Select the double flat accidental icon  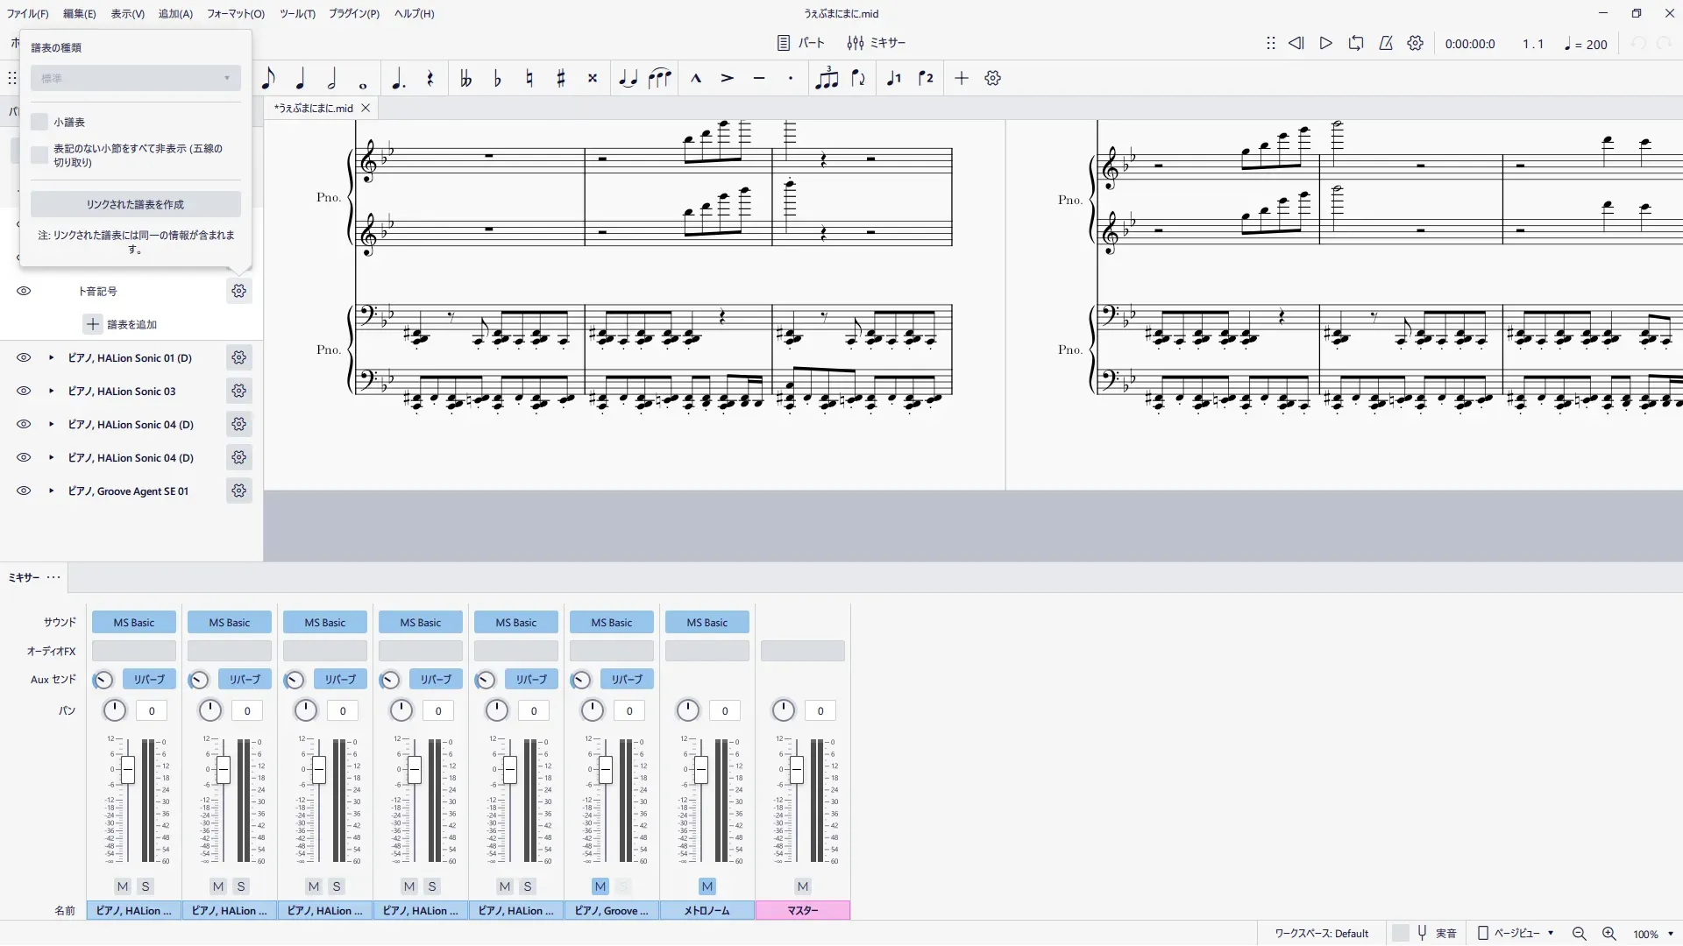pos(465,79)
